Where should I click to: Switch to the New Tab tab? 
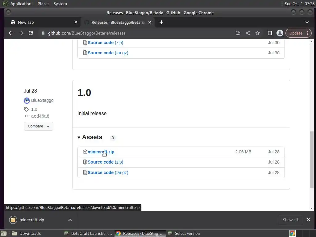coord(42,22)
